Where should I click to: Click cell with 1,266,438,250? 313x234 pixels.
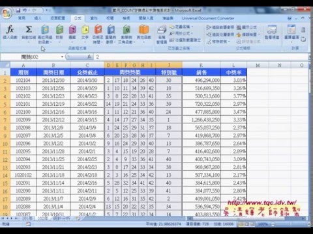coord(201,120)
